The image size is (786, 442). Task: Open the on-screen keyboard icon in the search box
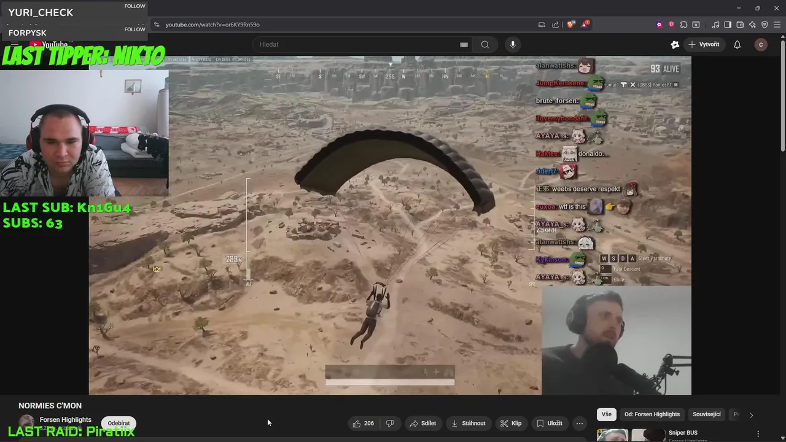pos(464,44)
